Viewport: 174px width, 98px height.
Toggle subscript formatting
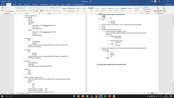tap(26, 11)
